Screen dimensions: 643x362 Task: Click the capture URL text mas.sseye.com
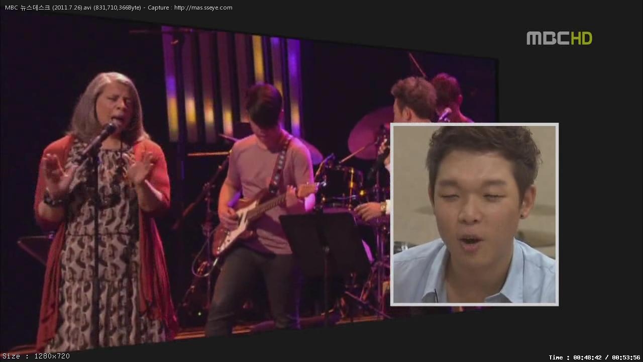[203, 8]
